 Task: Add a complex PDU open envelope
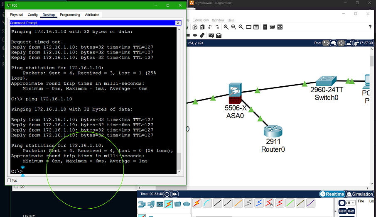coord(219,35)
